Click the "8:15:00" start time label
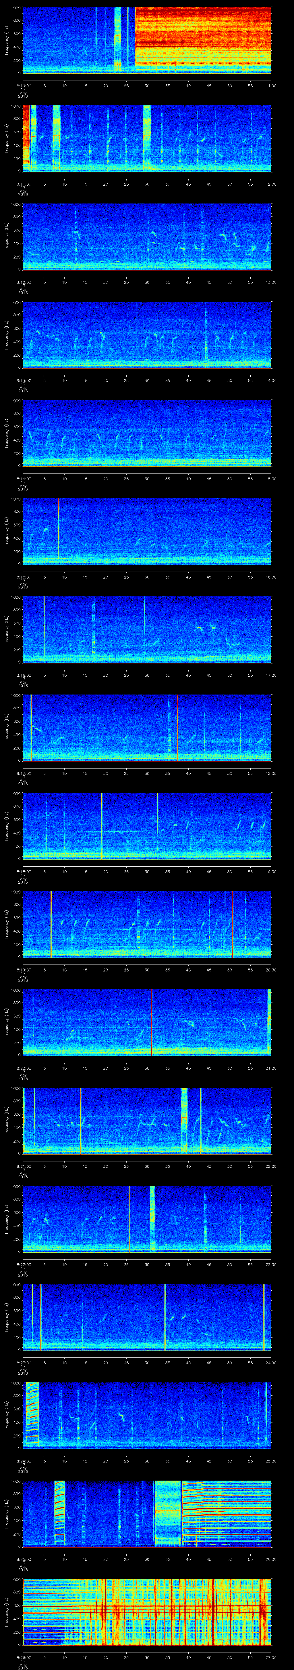 pos(24,577)
